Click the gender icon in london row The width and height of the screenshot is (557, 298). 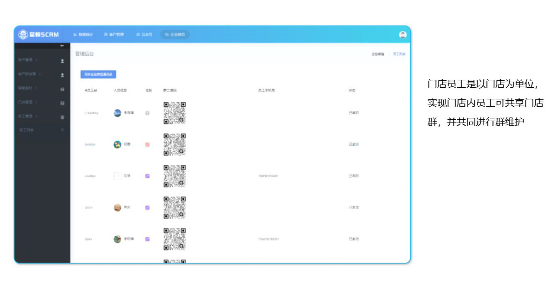coord(148,144)
